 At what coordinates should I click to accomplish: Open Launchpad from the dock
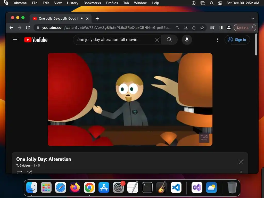pyautogui.click(x=46, y=187)
